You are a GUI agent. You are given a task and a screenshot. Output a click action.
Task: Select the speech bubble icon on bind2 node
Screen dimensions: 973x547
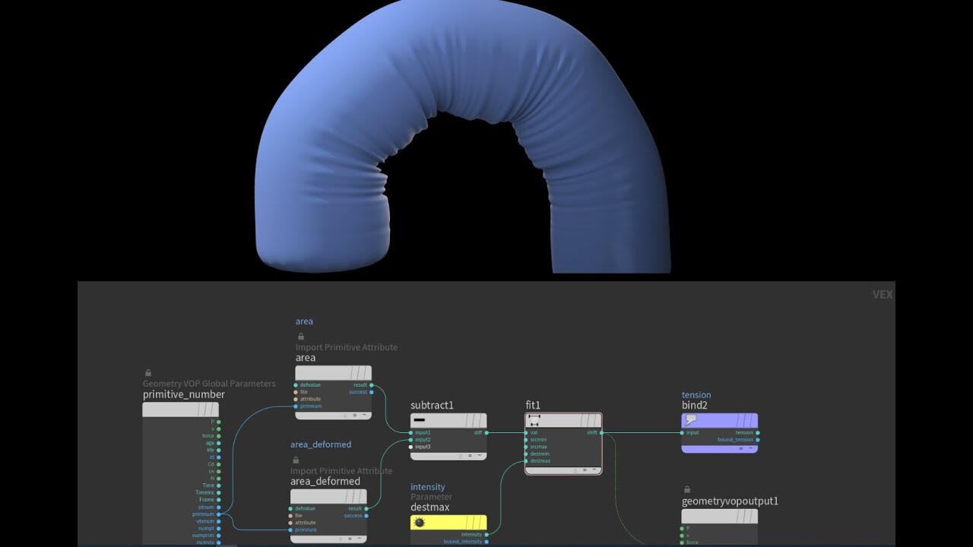tap(690, 418)
